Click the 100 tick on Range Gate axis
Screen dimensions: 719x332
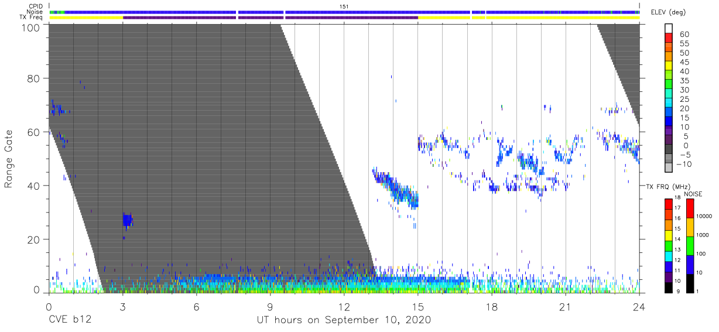point(30,28)
